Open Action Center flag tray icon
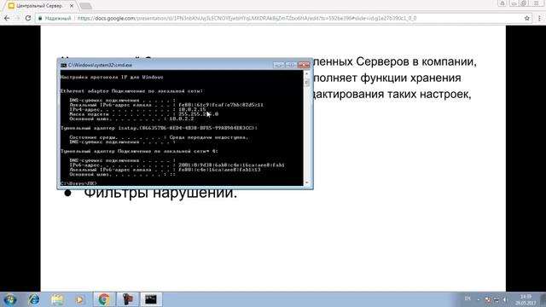Image resolution: width=546 pixels, height=307 pixels. pyautogui.click(x=487, y=299)
